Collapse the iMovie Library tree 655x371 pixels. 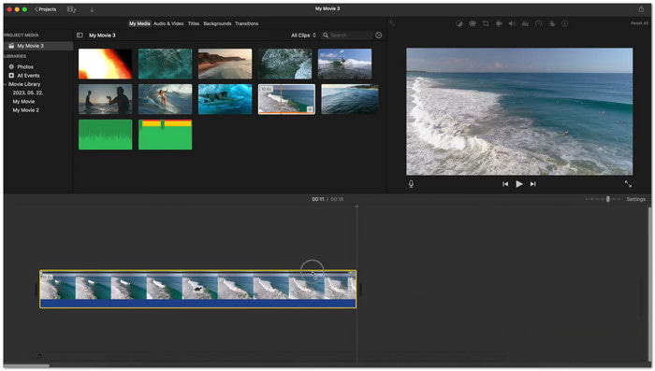coord(6,84)
